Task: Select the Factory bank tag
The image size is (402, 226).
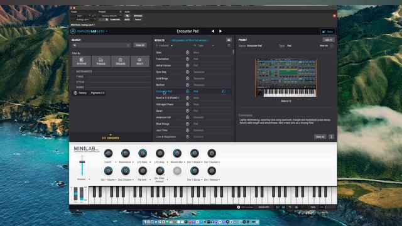Action: [80, 93]
